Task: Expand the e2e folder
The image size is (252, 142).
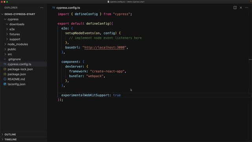Action: point(7,29)
